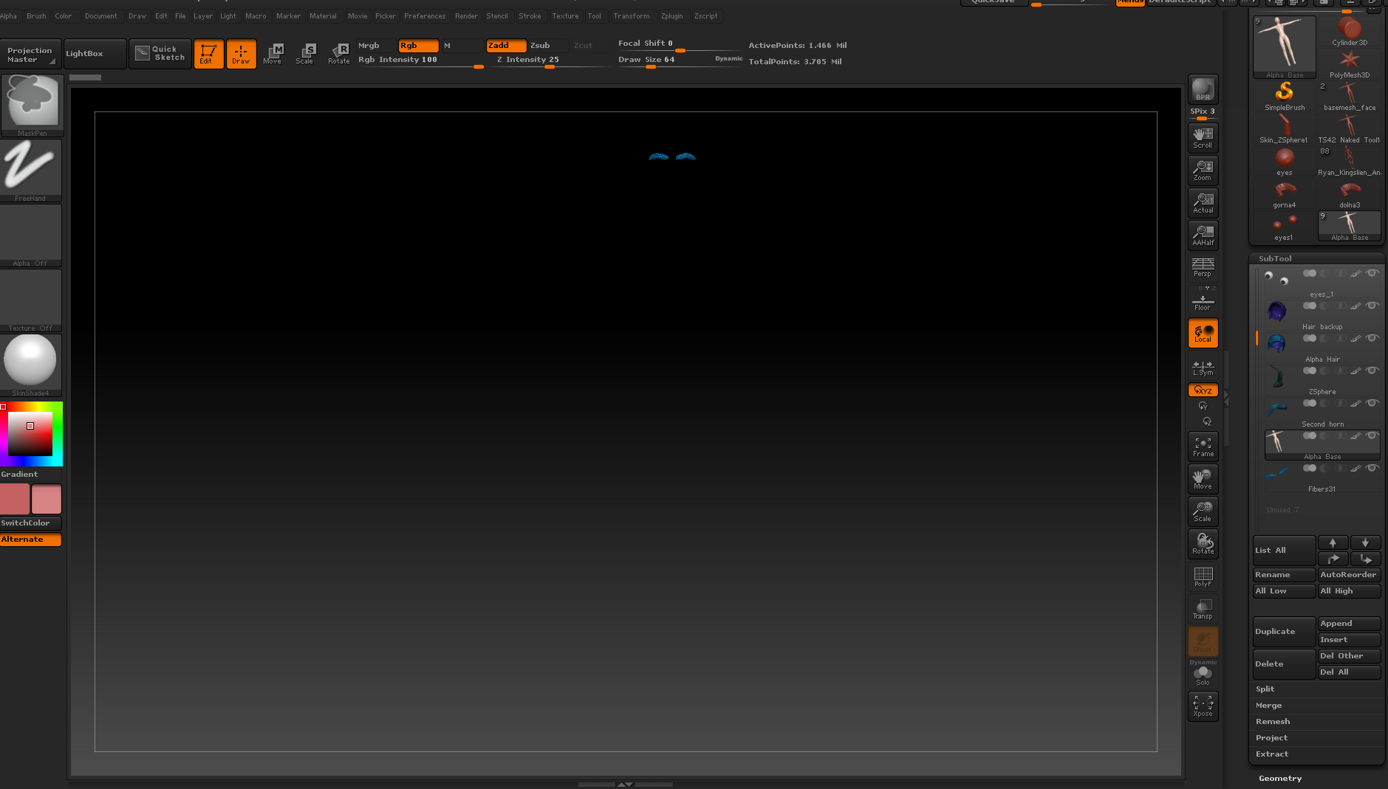Click the AAHalf view icon
This screenshot has width=1388, height=789.
(x=1203, y=235)
